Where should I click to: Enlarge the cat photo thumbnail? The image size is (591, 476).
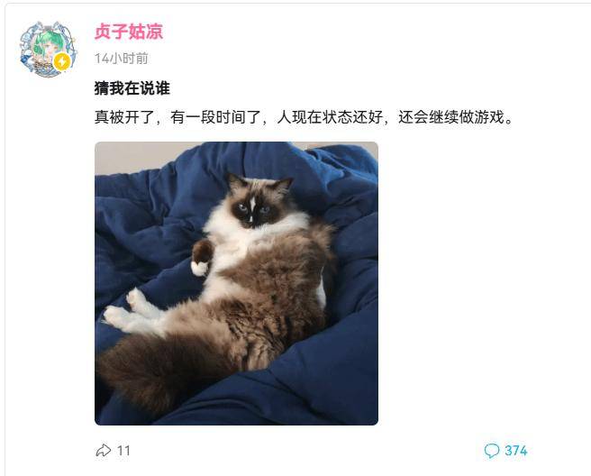pos(236,283)
